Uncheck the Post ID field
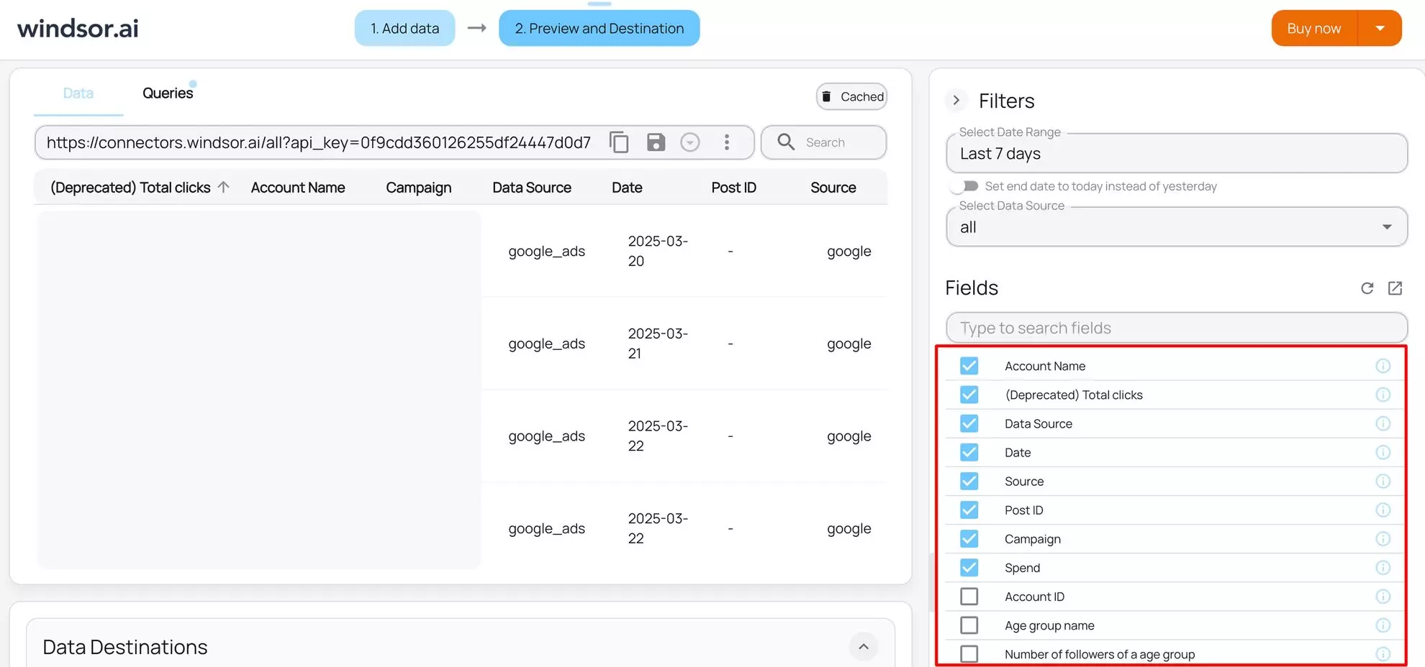1425x667 pixels. pyautogui.click(x=969, y=510)
